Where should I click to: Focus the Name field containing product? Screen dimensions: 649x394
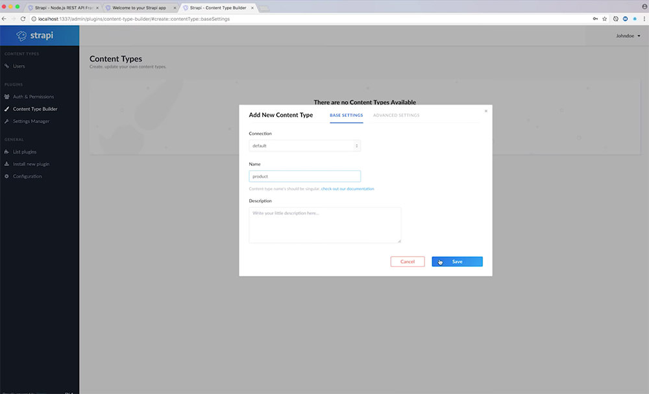[304, 177]
